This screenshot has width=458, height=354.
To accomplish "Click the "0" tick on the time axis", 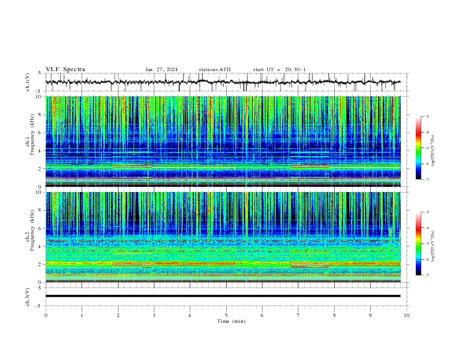I will coord(46,315).
